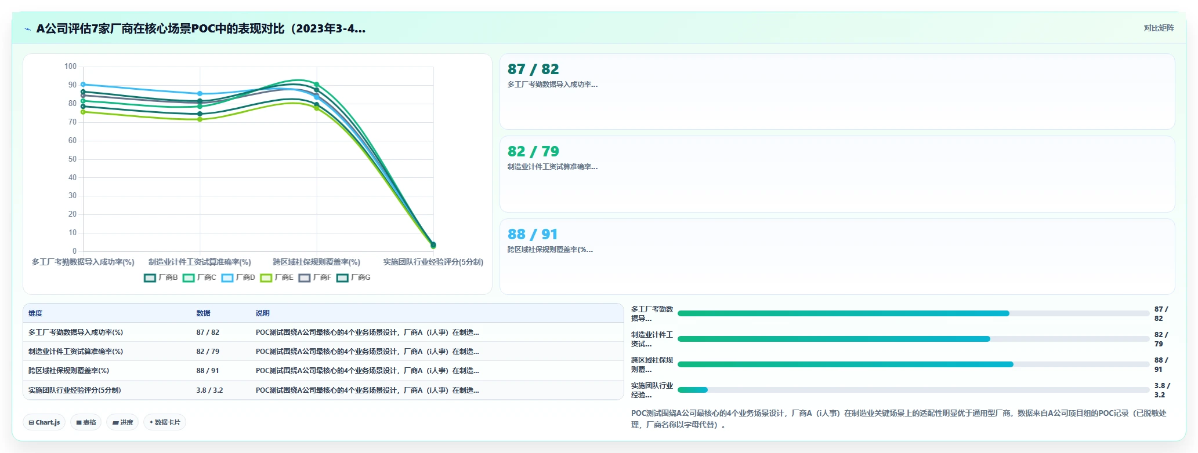
Task: Toggle 厂商B legend swatch in chart
Action: coord(150,278)
